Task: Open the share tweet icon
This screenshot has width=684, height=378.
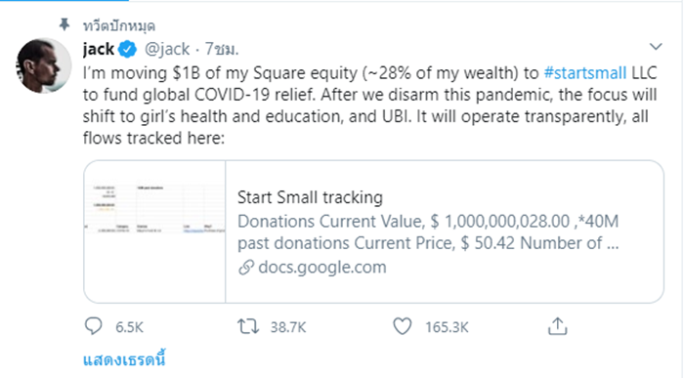Action: [558, 326]
